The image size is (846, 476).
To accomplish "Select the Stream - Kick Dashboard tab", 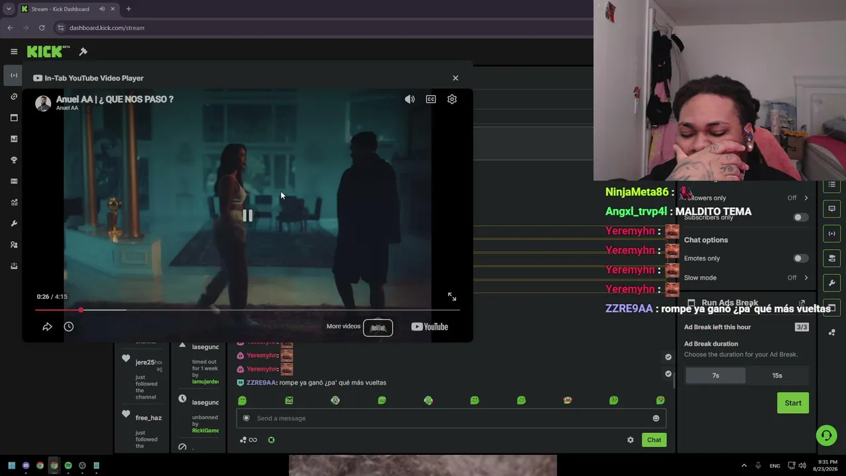I will coord(68,9).
